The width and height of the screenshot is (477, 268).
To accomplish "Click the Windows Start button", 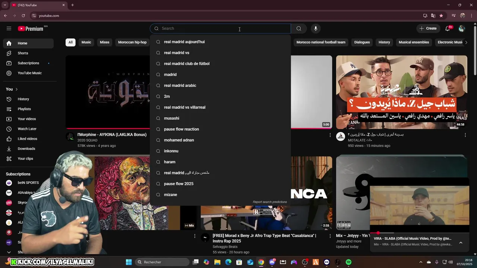I will (x=129, y=262).
